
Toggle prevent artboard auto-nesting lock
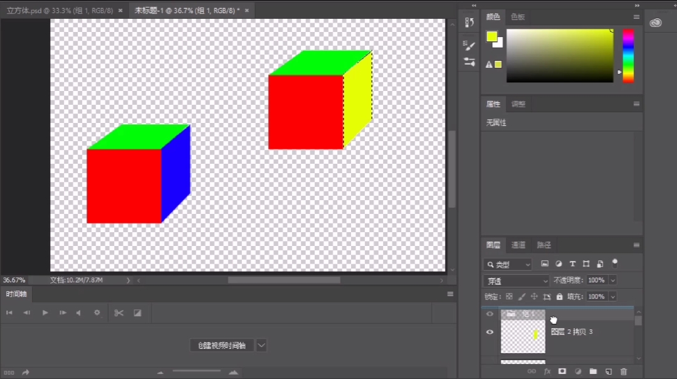click(547, 296)
